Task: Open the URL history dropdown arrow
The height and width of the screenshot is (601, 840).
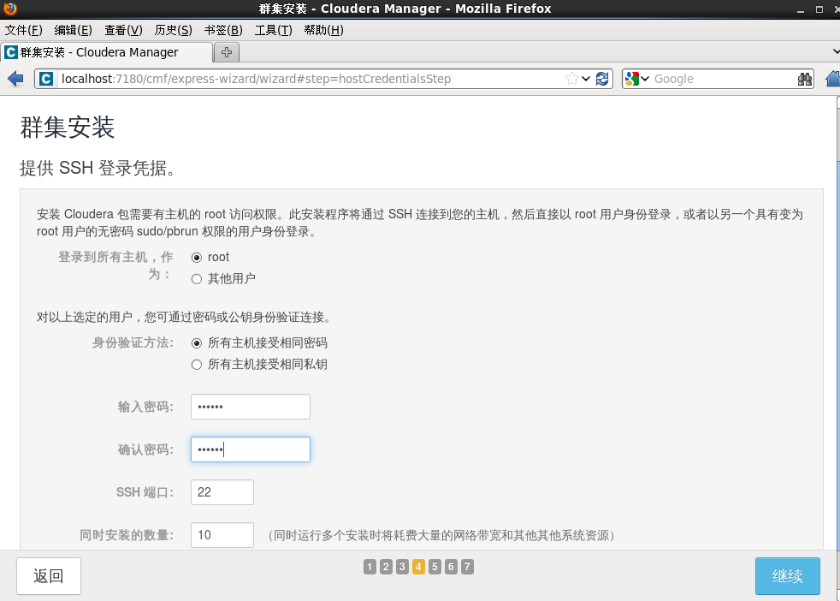Action: point(586,79)
